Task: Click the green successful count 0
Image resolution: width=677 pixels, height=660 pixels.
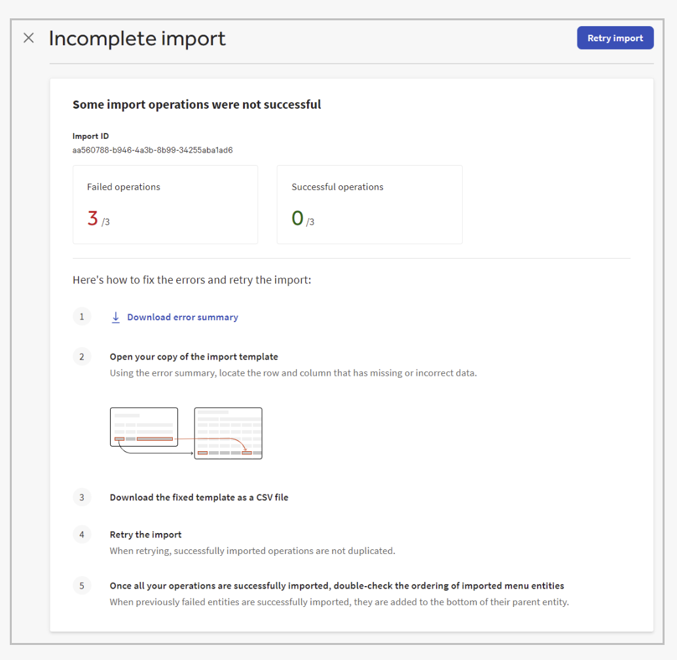Action: [x=297, y=219]
